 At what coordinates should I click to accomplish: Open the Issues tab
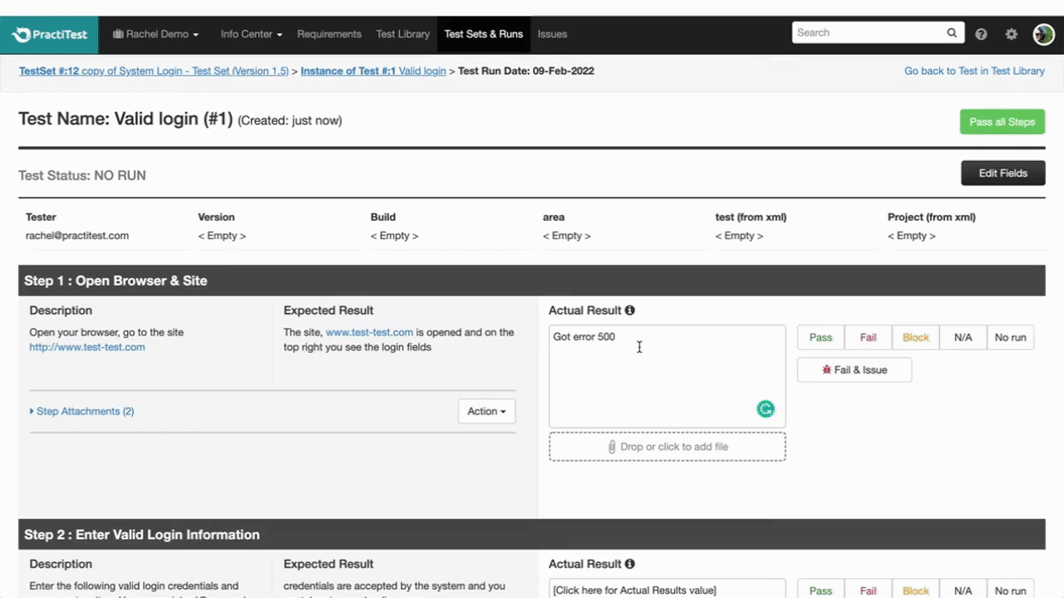(552, 34)
